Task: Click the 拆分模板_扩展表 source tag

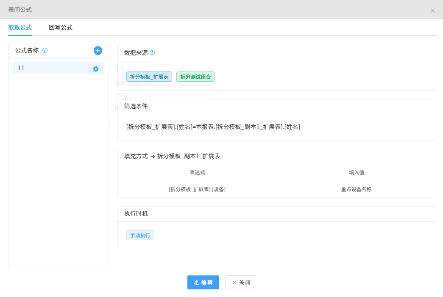Action: pyautogui.click(x=149, y=77)
